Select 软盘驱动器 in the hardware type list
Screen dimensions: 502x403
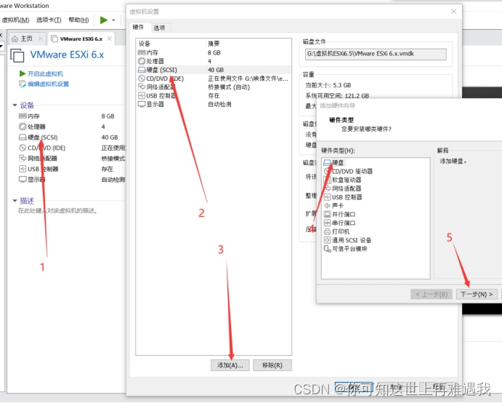tap(343, 180)
